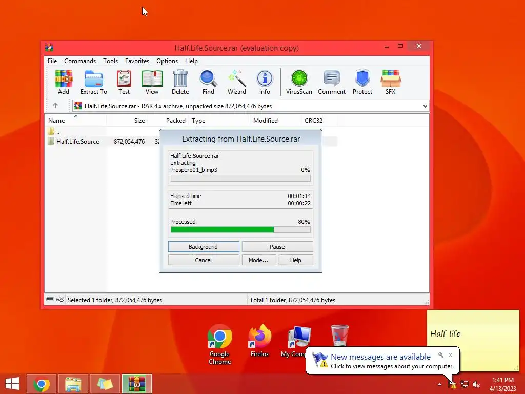Open the Comment tool
525x394 pixels.
click(332, 82)
